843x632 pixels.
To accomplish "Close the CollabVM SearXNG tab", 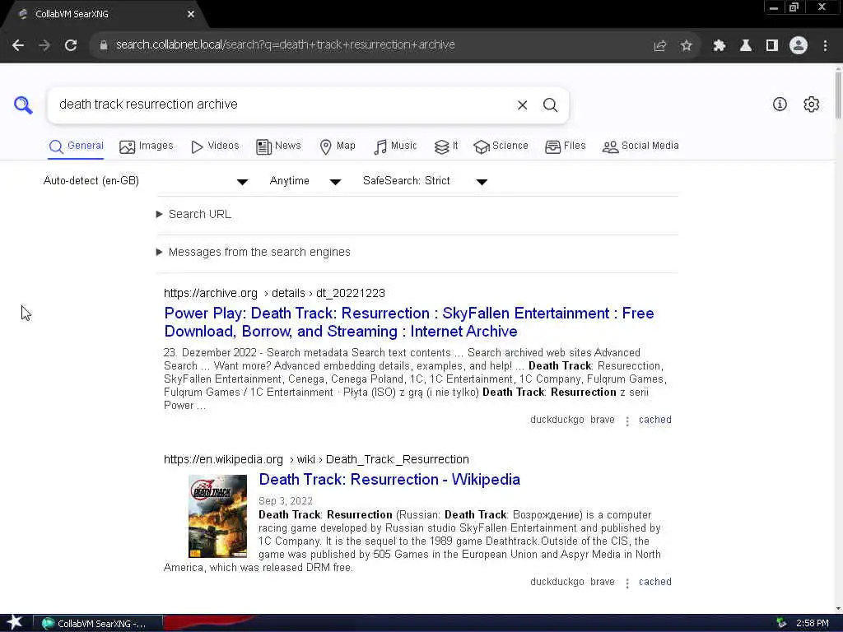I will 191,14.
